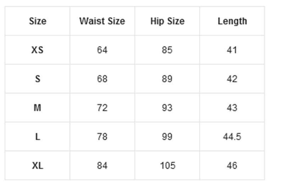Select length value 44.5 in L row
This screenshot has width=284, height=184.
pos(232,137)
